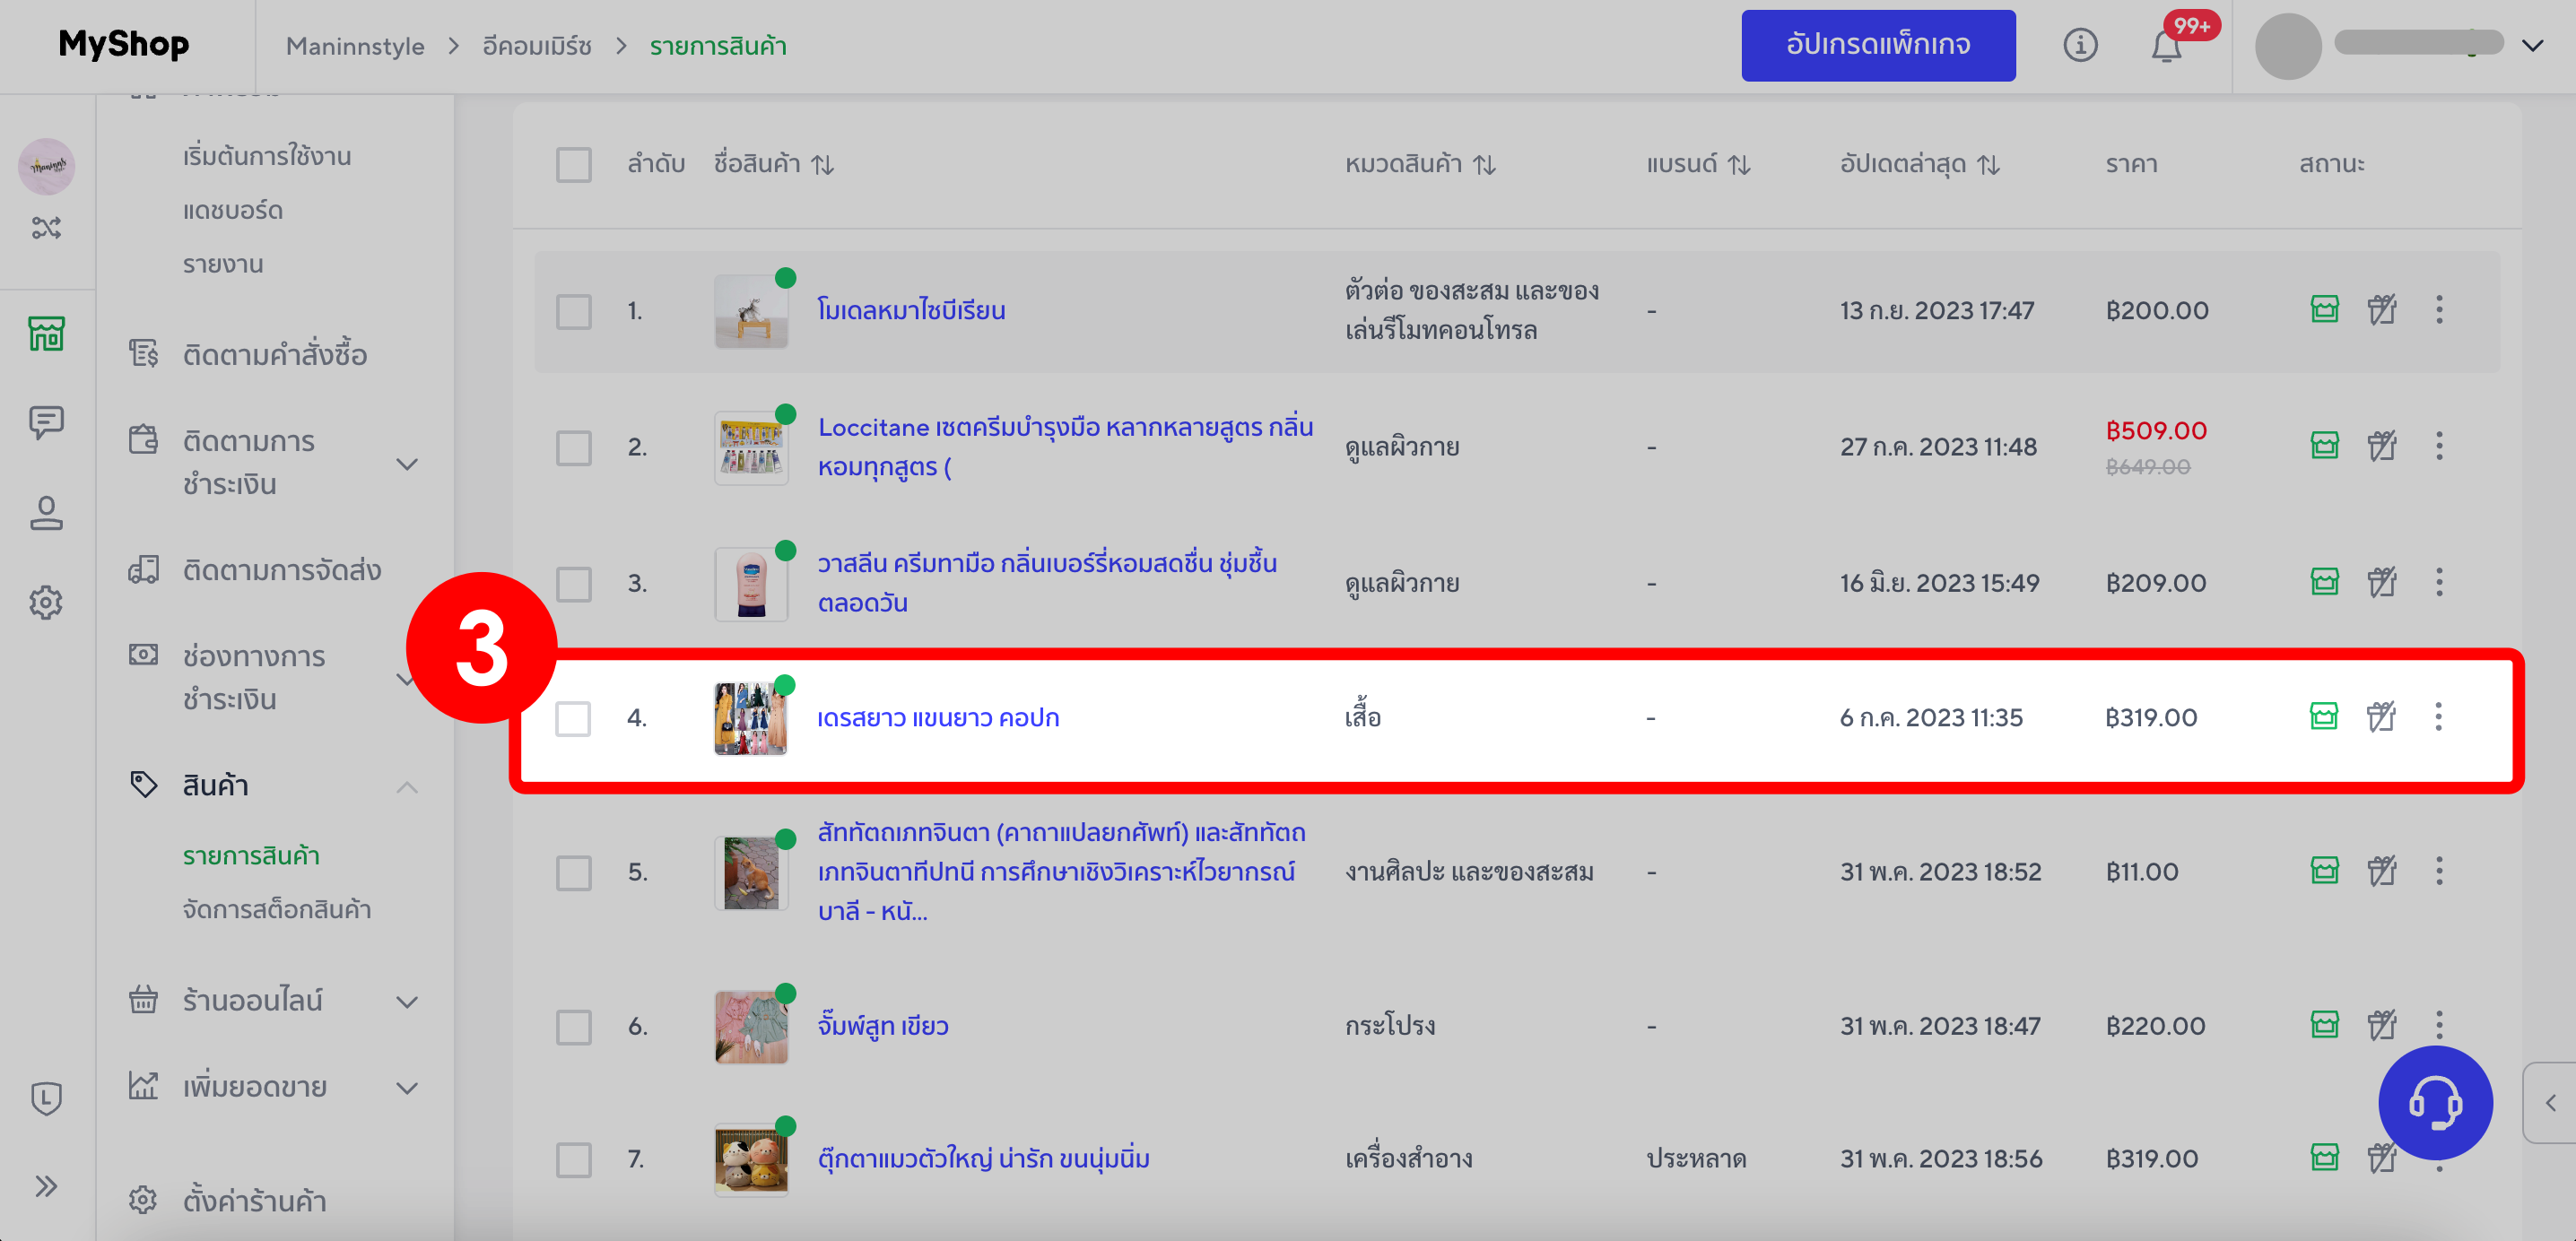Check the select-all checkbox in the table header
The width and height of the screenshot is (2576, 1241).
click(x=574, y=164)
